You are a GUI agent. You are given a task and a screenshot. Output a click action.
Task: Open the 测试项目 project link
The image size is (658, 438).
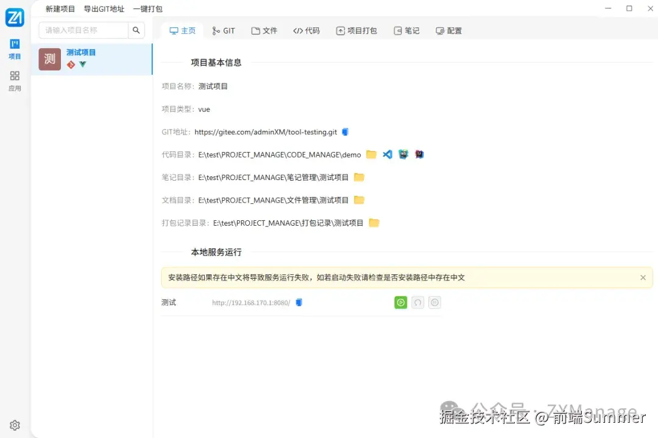click(x=81, y=52)
